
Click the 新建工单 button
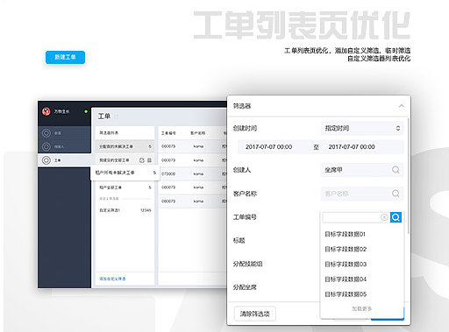(65, 57)
